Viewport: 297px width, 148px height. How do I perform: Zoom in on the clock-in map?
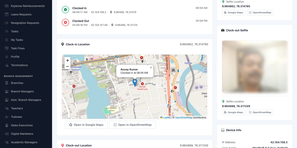pos(67,60)
